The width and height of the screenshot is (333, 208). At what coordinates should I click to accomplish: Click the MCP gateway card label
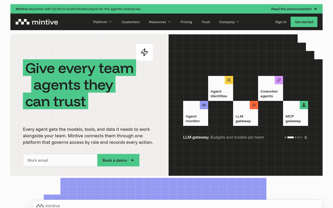(x=293, y=119)
